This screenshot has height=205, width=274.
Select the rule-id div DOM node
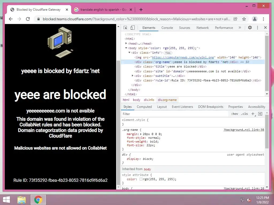tap(198, 80)
